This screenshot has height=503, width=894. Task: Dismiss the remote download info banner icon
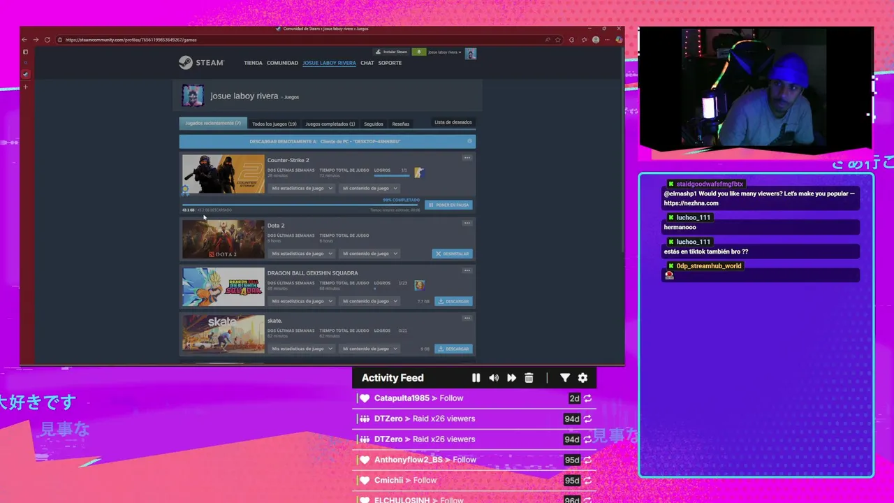coord(469,141)
